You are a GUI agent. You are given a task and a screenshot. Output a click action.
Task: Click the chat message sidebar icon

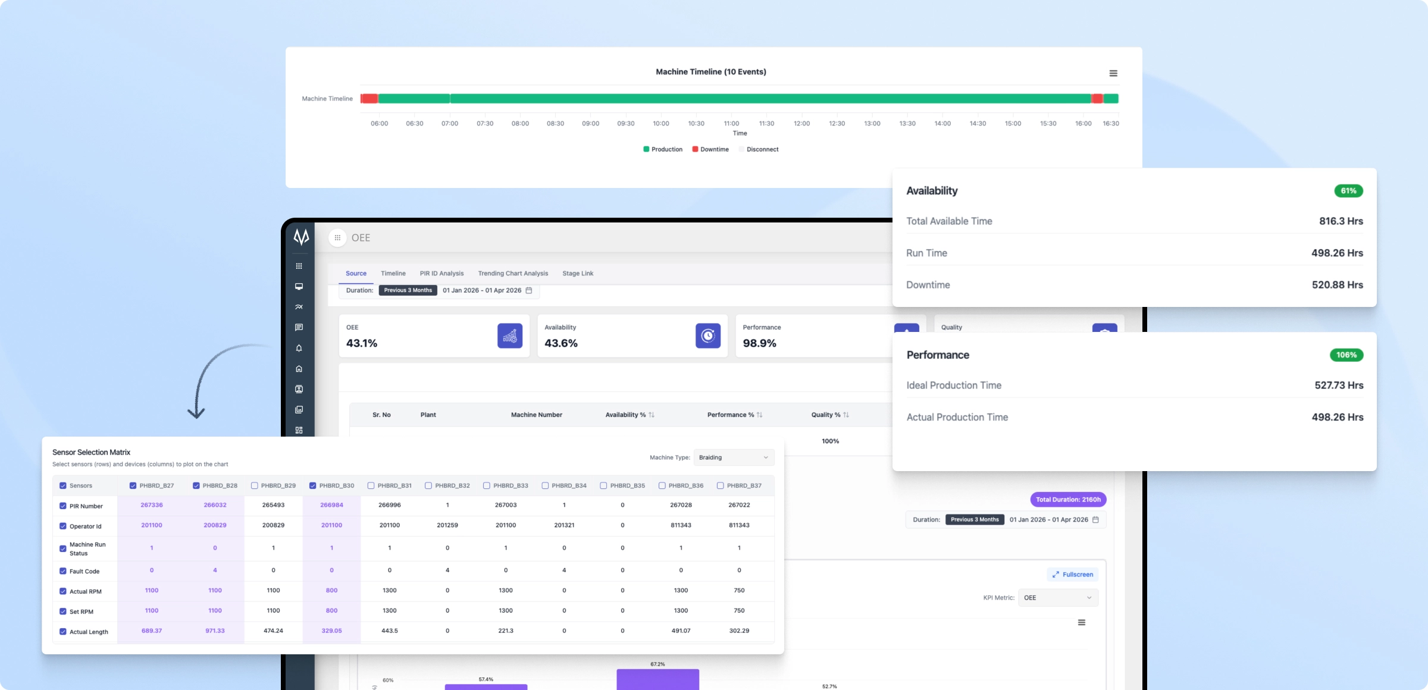pos(299,328)
